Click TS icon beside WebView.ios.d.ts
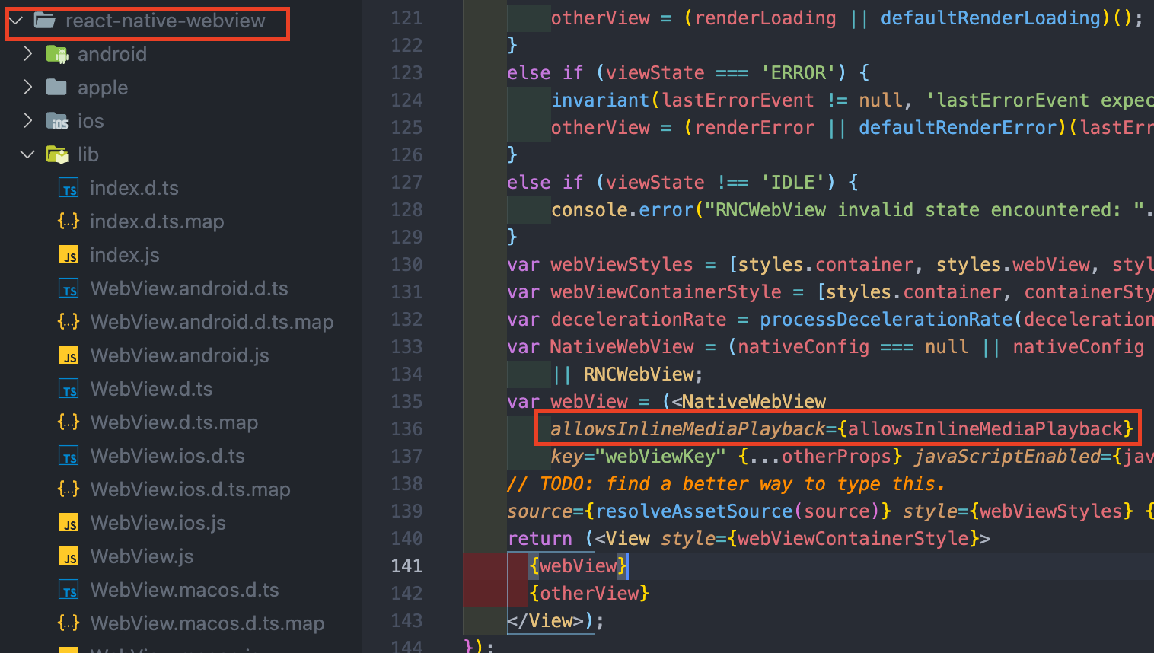This screenshot has height=653, width=1154. (x=69, y=456)
